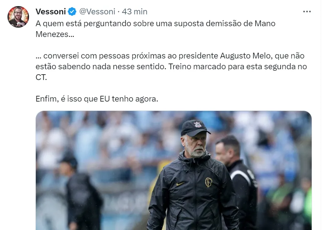Click the word "Menezes..." in the tweet

[x=55, y=34]
